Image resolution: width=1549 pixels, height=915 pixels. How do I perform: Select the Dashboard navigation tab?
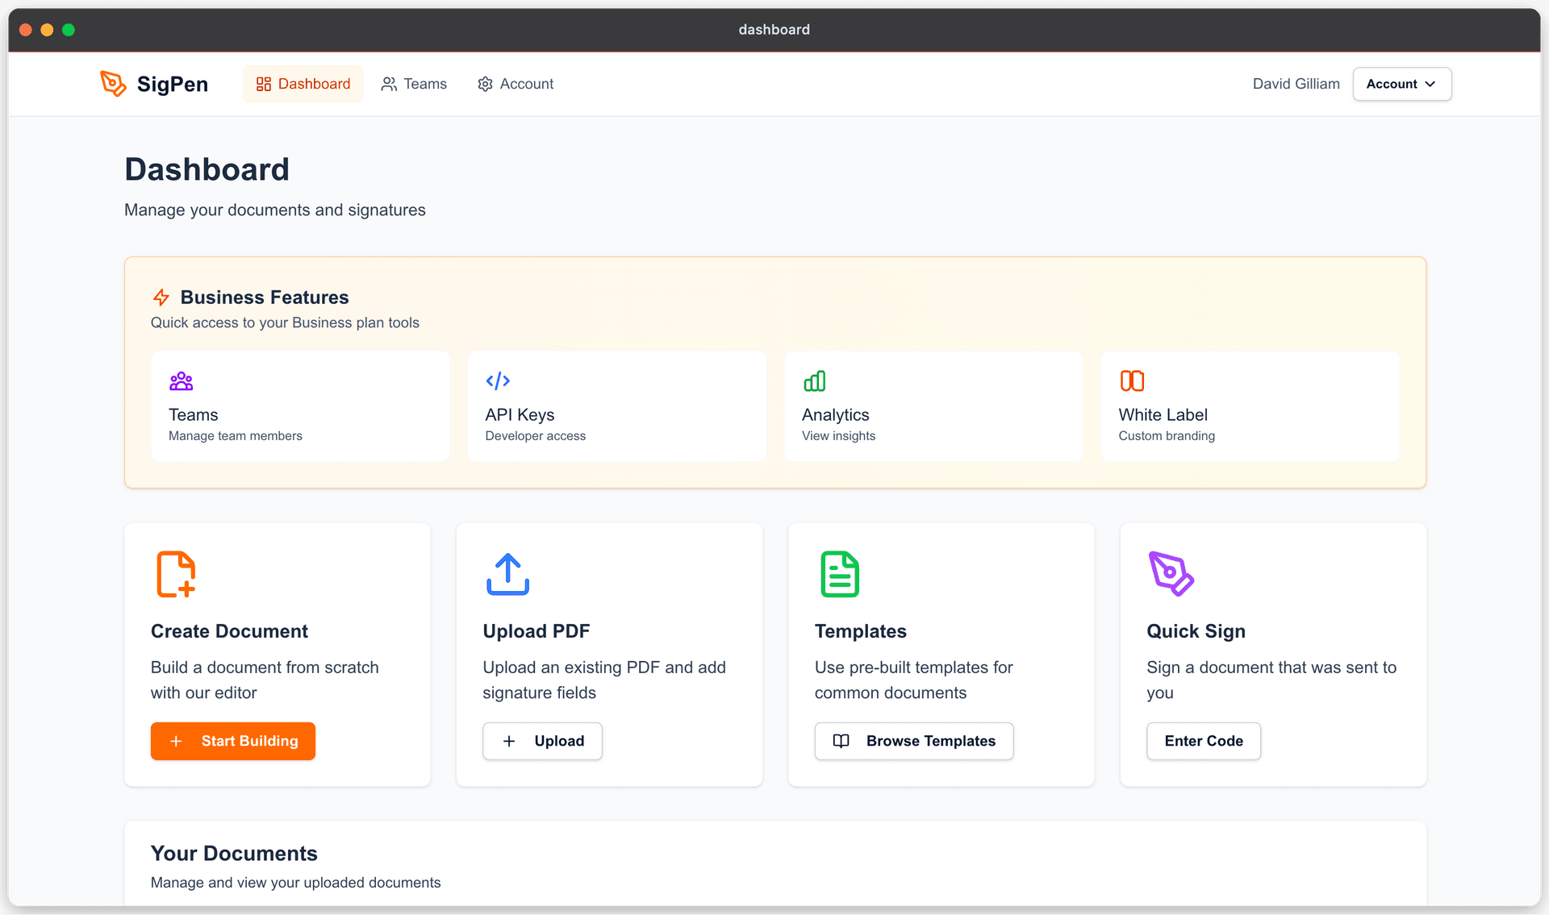point(303,84)
